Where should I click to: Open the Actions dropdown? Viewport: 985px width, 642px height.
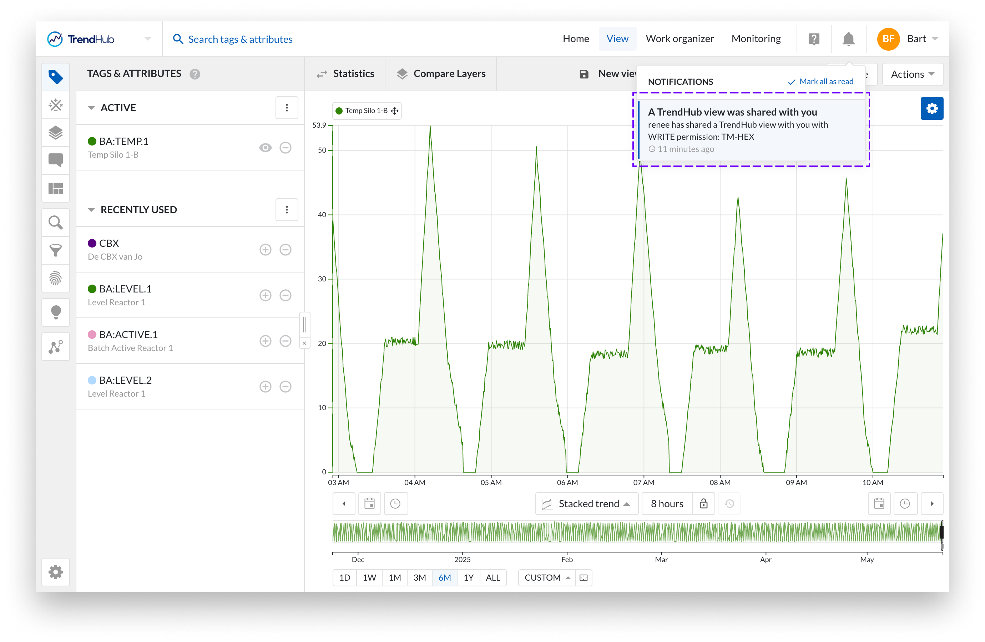coord(912,74)
